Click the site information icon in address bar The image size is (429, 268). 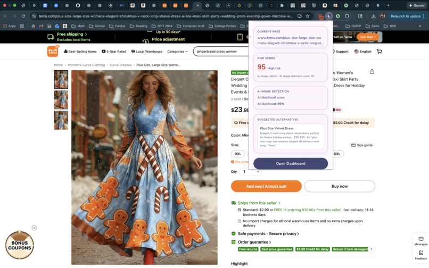click(x=34, y=16)
